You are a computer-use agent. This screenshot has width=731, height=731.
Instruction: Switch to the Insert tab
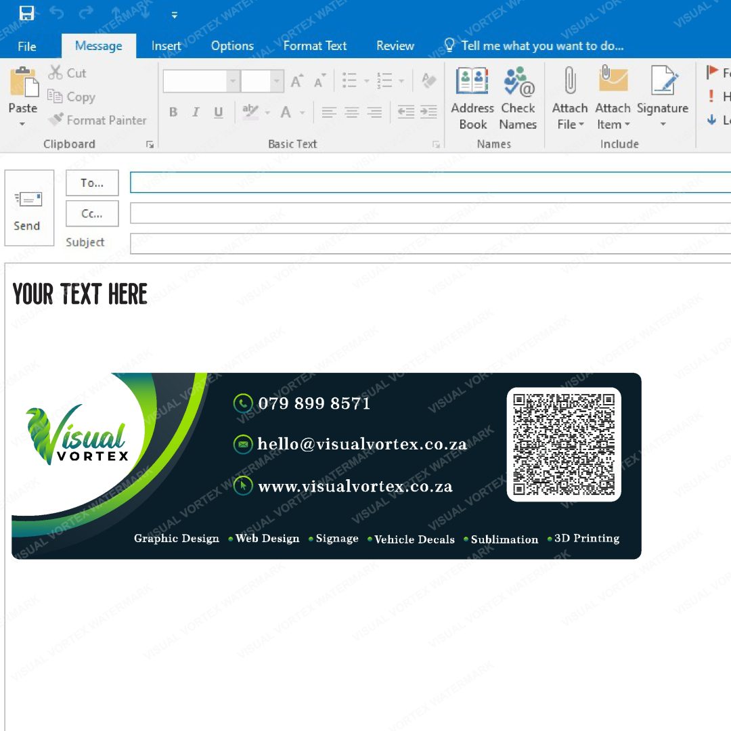tap(166, 46)
